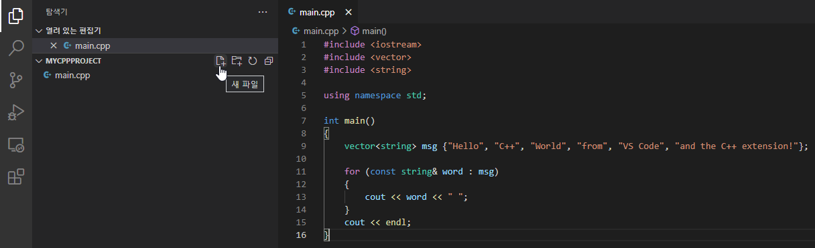Open the Source Control view
This screenshot has width=815, height=248.
[16, 81]
